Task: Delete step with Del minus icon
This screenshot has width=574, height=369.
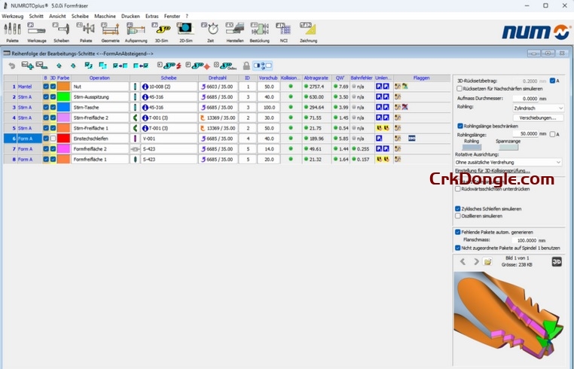Action: click(41, 66)
